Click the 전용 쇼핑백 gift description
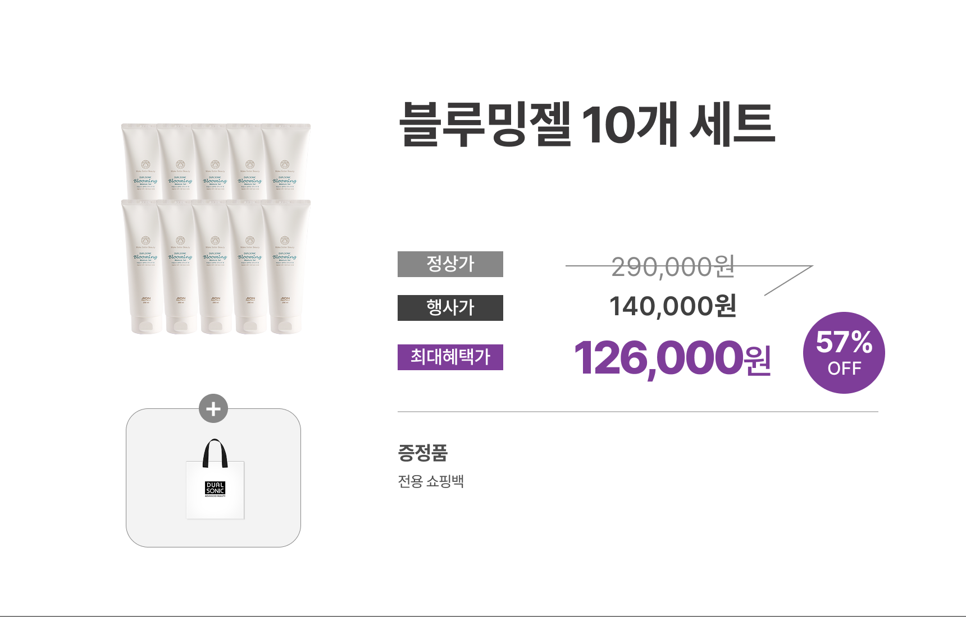 tap(431, 481)
